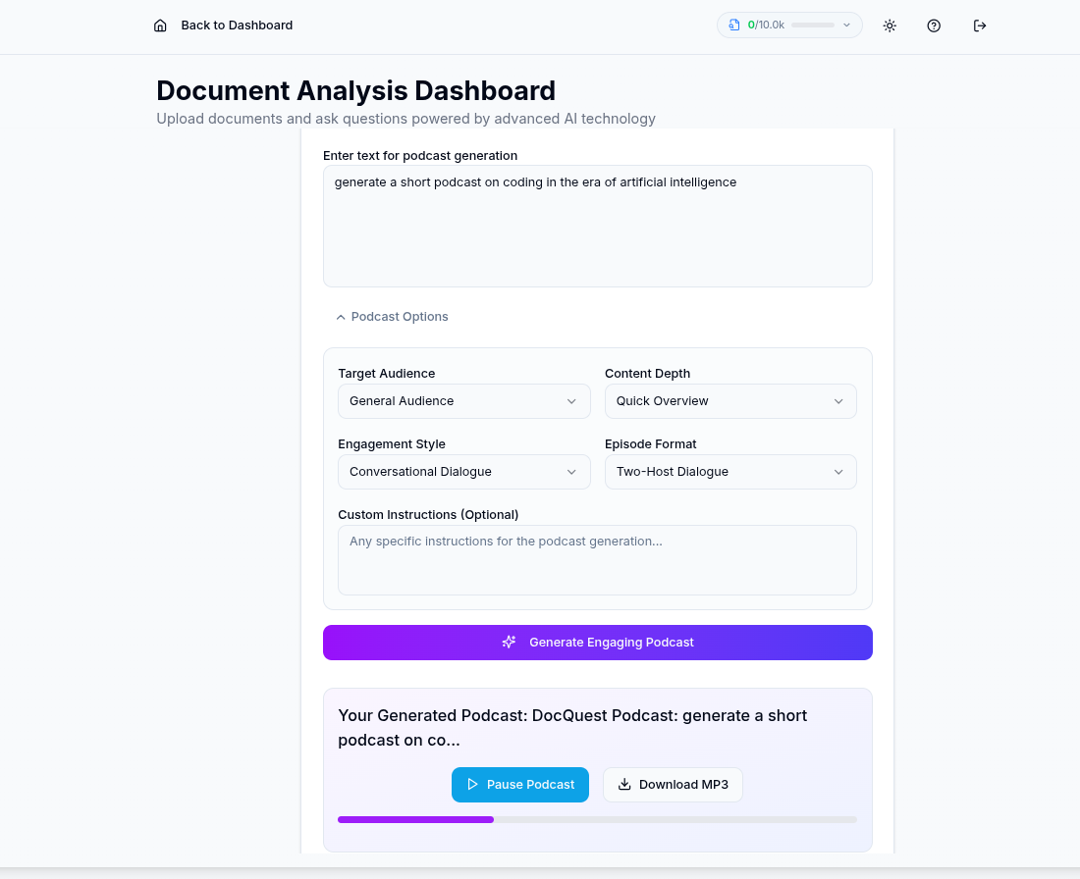Click into the podcast generation text area

pos(597,226)
